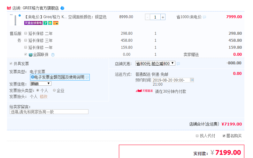The height and width of the screenshot is (158, 253).
Task: Click the orange credit card payment icon
Action: [56, 23]
